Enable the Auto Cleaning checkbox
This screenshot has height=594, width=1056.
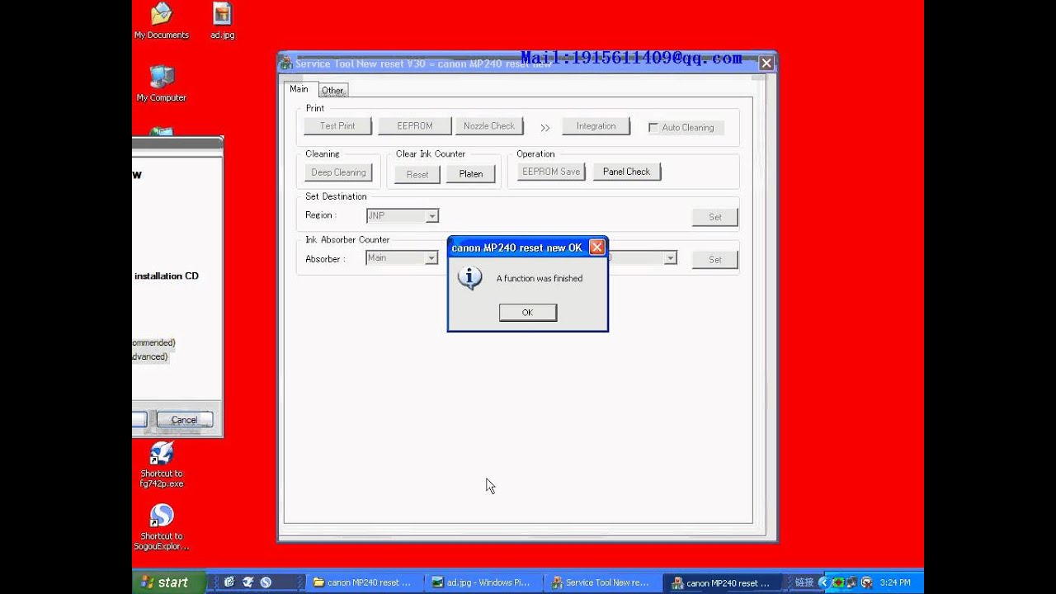pos(653,128)
